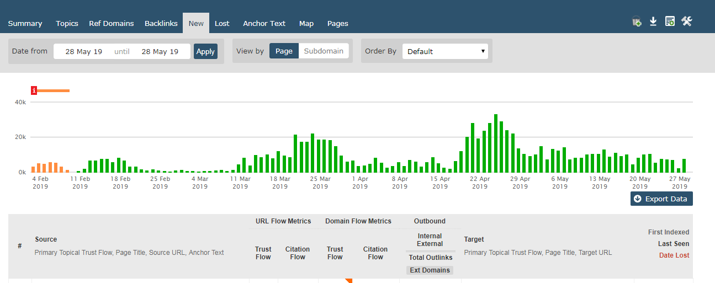Click the Date Lost label
Screen dimensions: 715x283
pos(674,255)
